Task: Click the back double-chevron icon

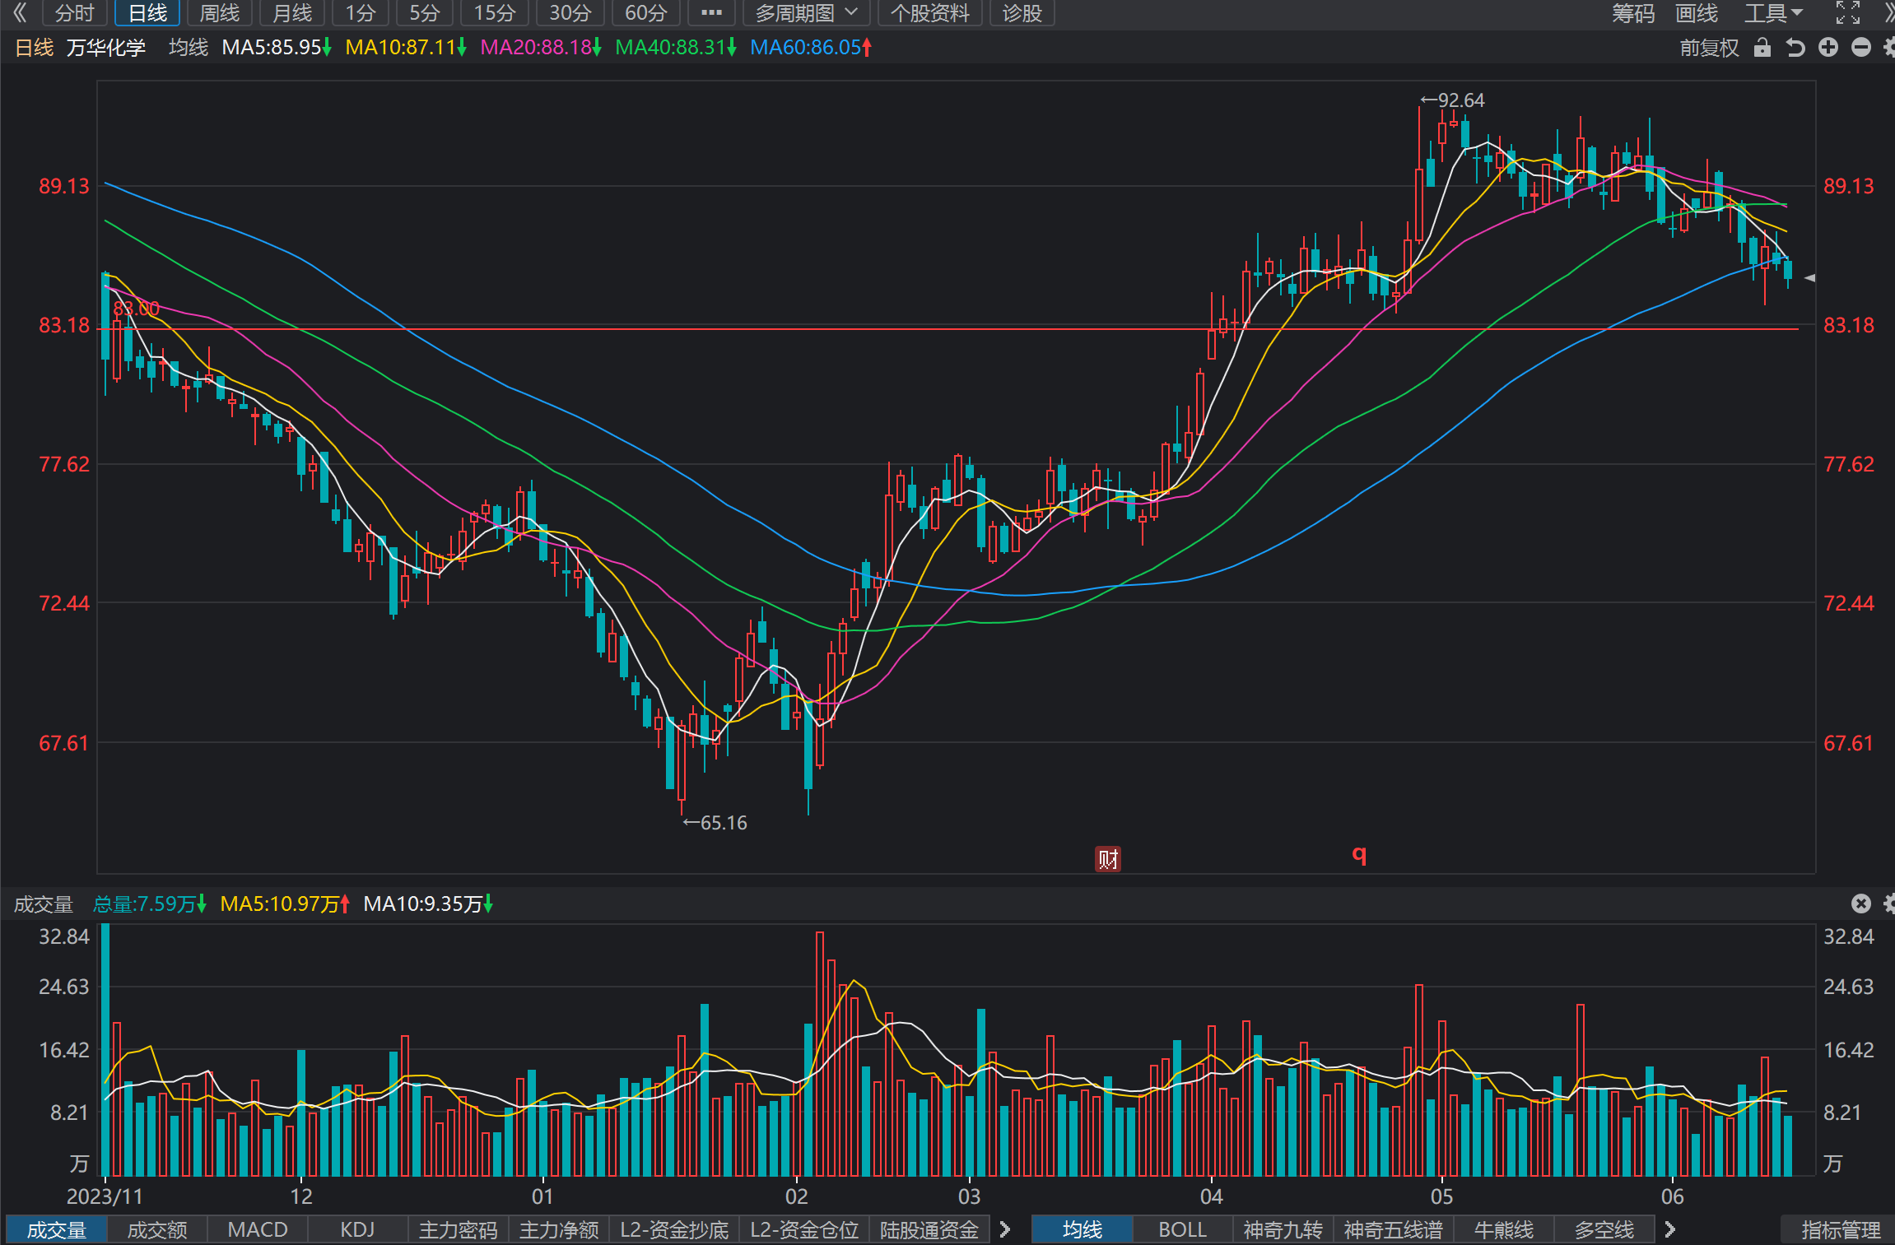Action: pyautogui.click(x=20, y=12)
